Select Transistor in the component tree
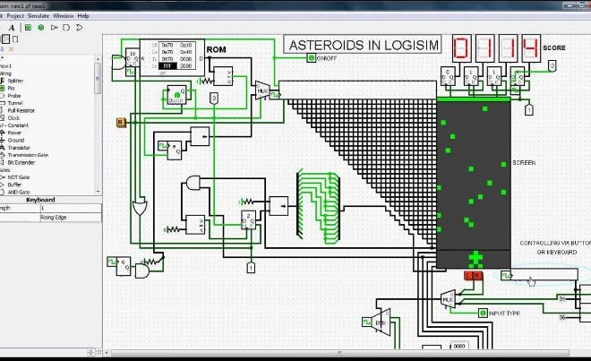 19,148
